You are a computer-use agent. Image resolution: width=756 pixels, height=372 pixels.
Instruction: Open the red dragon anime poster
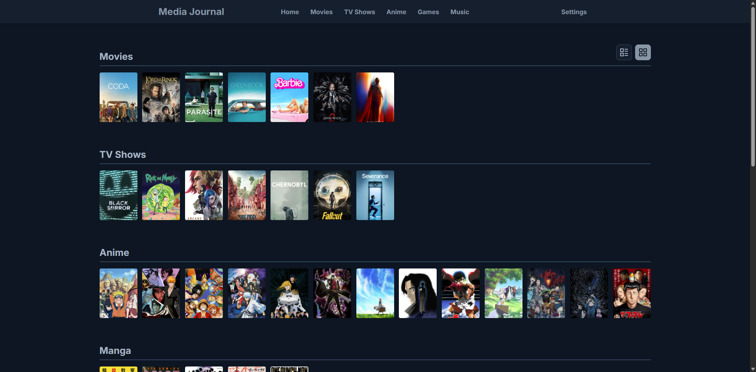[546, 293]
